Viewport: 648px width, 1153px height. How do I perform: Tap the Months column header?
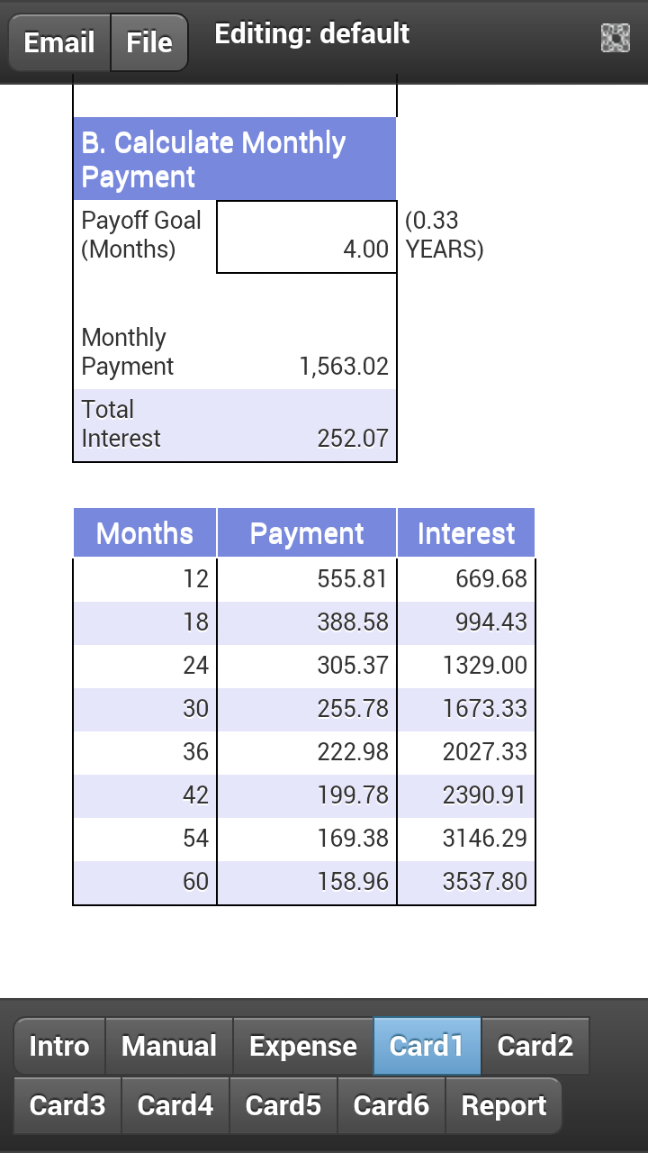coord(145,533)
